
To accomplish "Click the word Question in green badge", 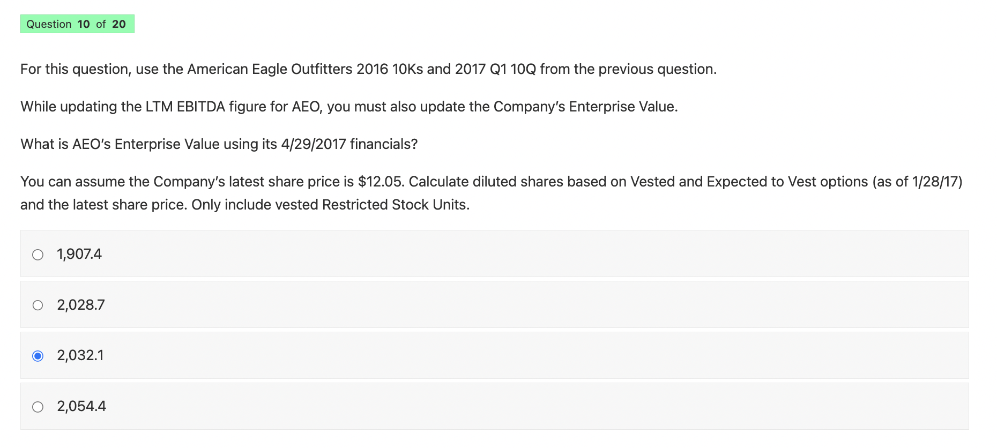I will pyautogui.click(x=49, y=24).
